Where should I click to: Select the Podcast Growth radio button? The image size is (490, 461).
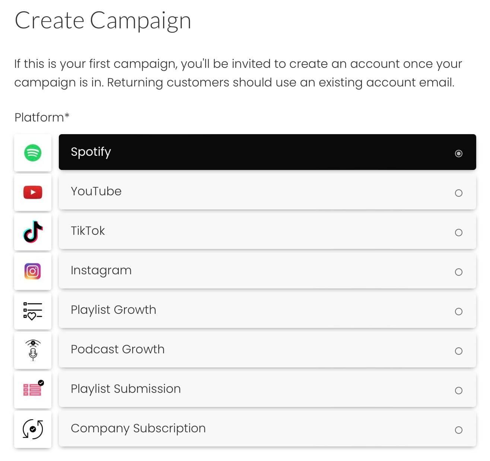tap(459, 351)
